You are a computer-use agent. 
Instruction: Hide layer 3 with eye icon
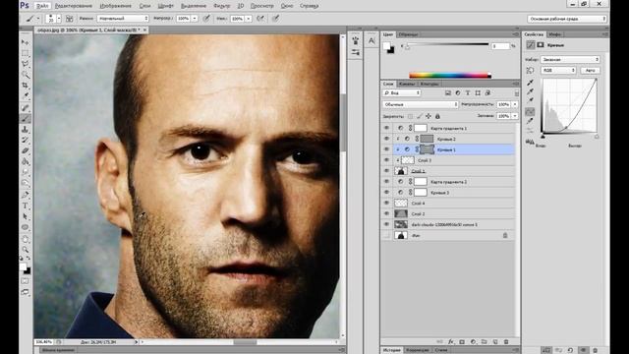(386, 160)
